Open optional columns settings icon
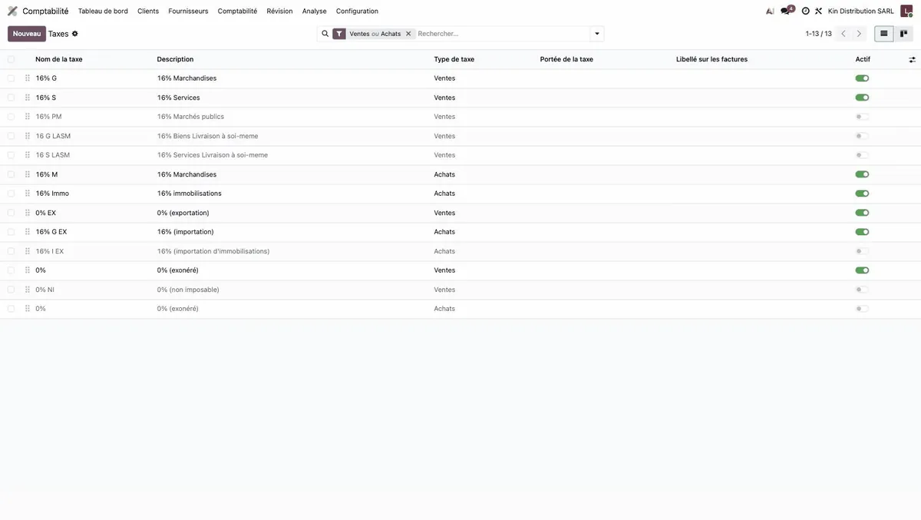 913,59
